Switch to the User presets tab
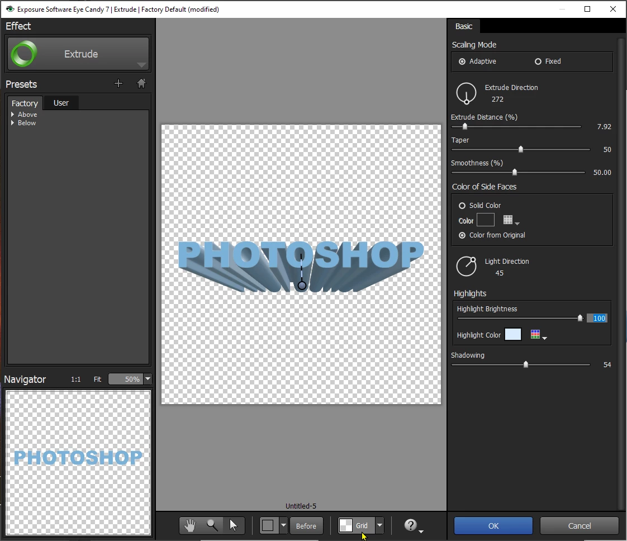The height and width of the screenshot is (541, 627). pos(61,103)
